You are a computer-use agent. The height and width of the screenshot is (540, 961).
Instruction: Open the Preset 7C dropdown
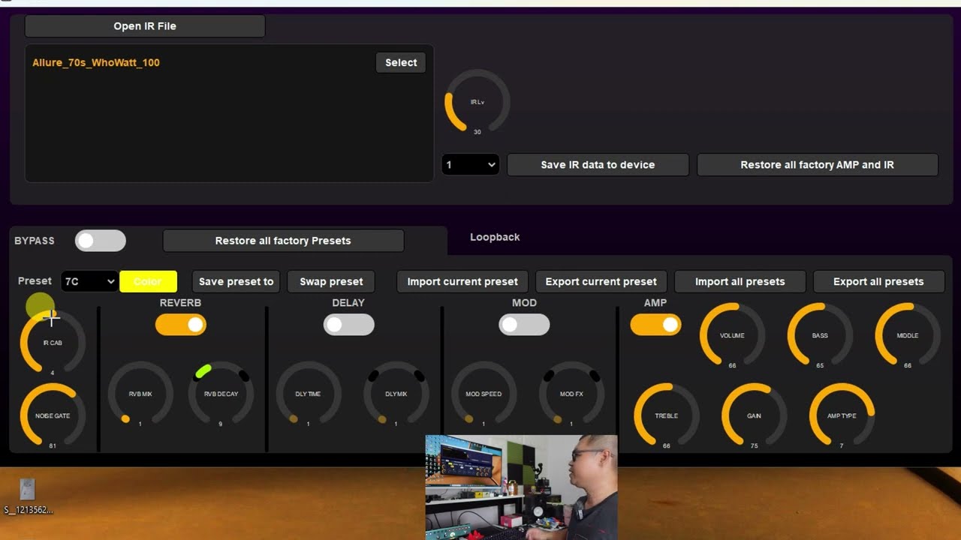89,281
